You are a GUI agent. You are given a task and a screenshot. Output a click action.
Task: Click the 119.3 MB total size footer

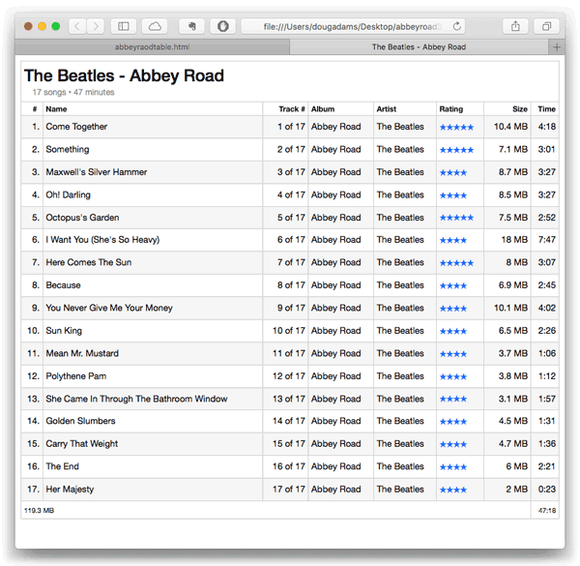(x=39, y=511)
